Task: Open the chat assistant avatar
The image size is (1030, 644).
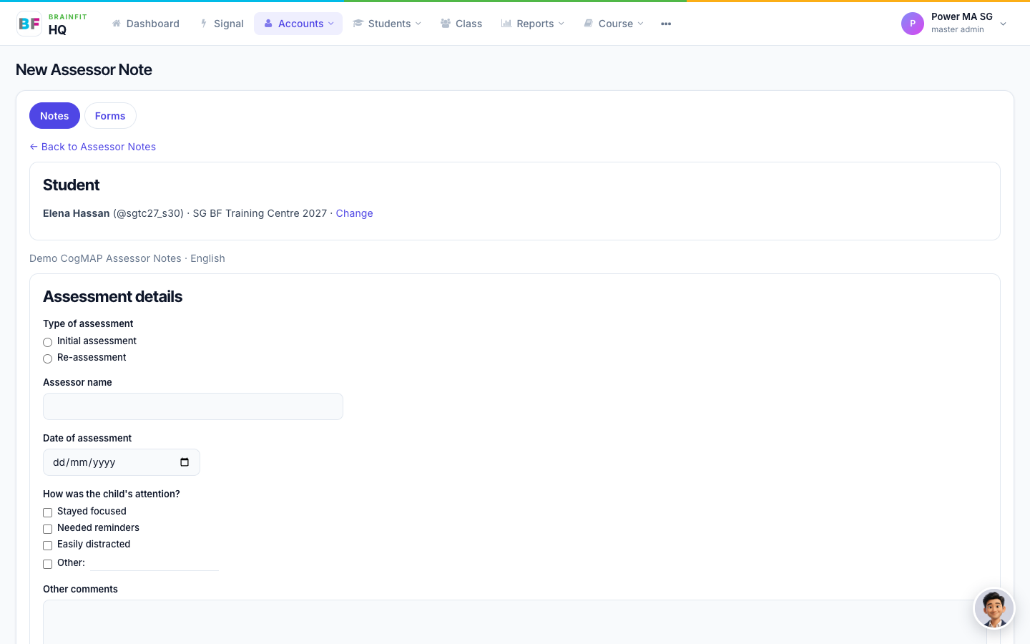Action: [x=994, y=609]
